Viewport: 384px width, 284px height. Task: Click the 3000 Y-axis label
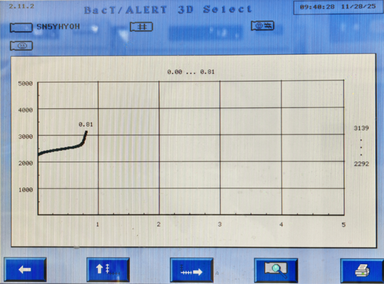pos(25,137)
